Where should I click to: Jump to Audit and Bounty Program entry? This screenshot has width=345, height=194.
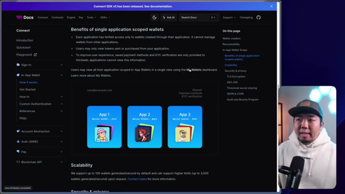(243, 99)
